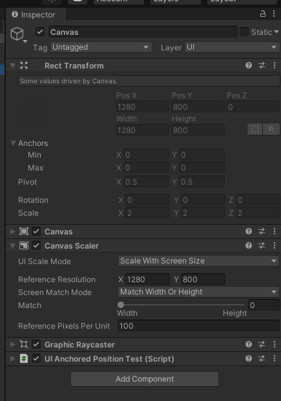
Task: Open the Tag dropdown showing Untagged
Action: (x=101, y=47)
